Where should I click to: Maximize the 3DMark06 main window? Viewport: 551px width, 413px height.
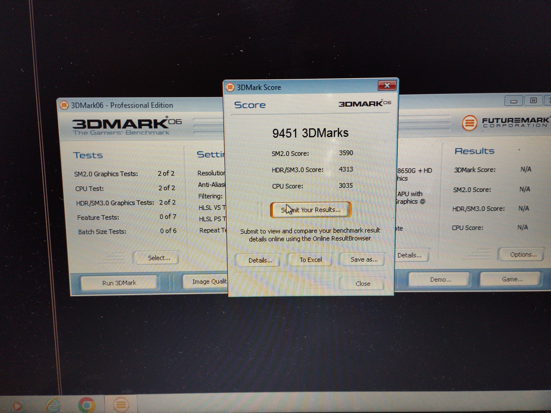pyautogui.click(x=533, y=100)
